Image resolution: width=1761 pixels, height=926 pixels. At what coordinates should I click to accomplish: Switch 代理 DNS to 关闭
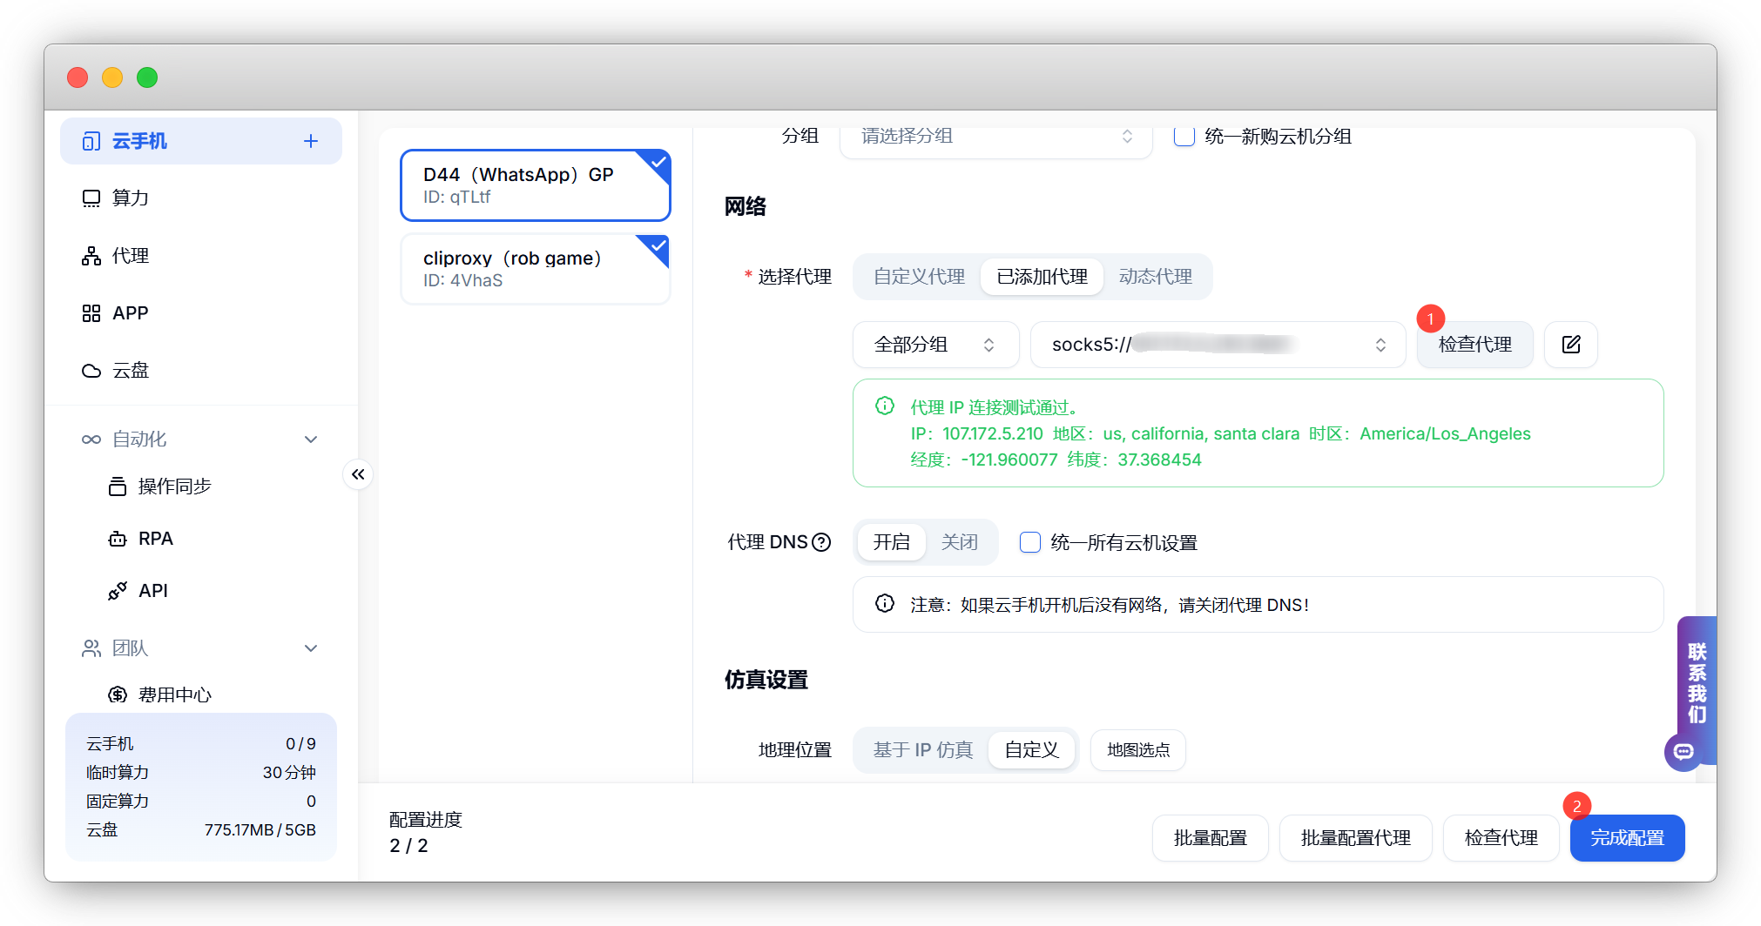tap(960, 542)
